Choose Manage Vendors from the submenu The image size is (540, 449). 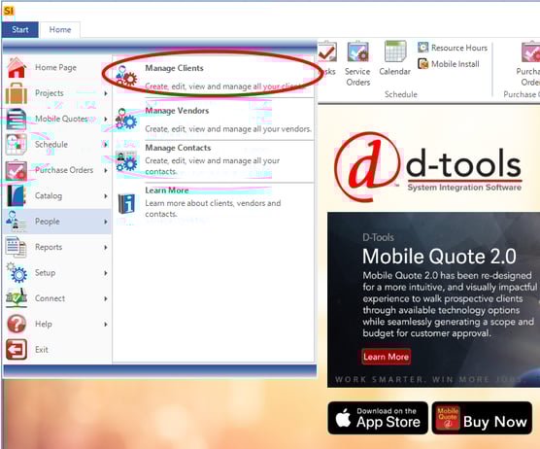(214, 120)
